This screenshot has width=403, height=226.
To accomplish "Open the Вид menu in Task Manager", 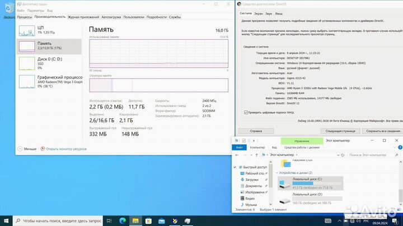I will [50, 11].
